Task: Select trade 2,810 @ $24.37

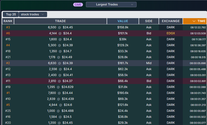Action: 60,81
